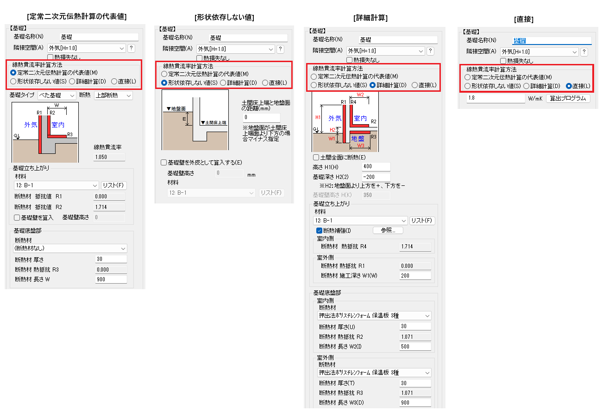Click リスト(F) button in detailed calculation panel

[x=422, y=221]
